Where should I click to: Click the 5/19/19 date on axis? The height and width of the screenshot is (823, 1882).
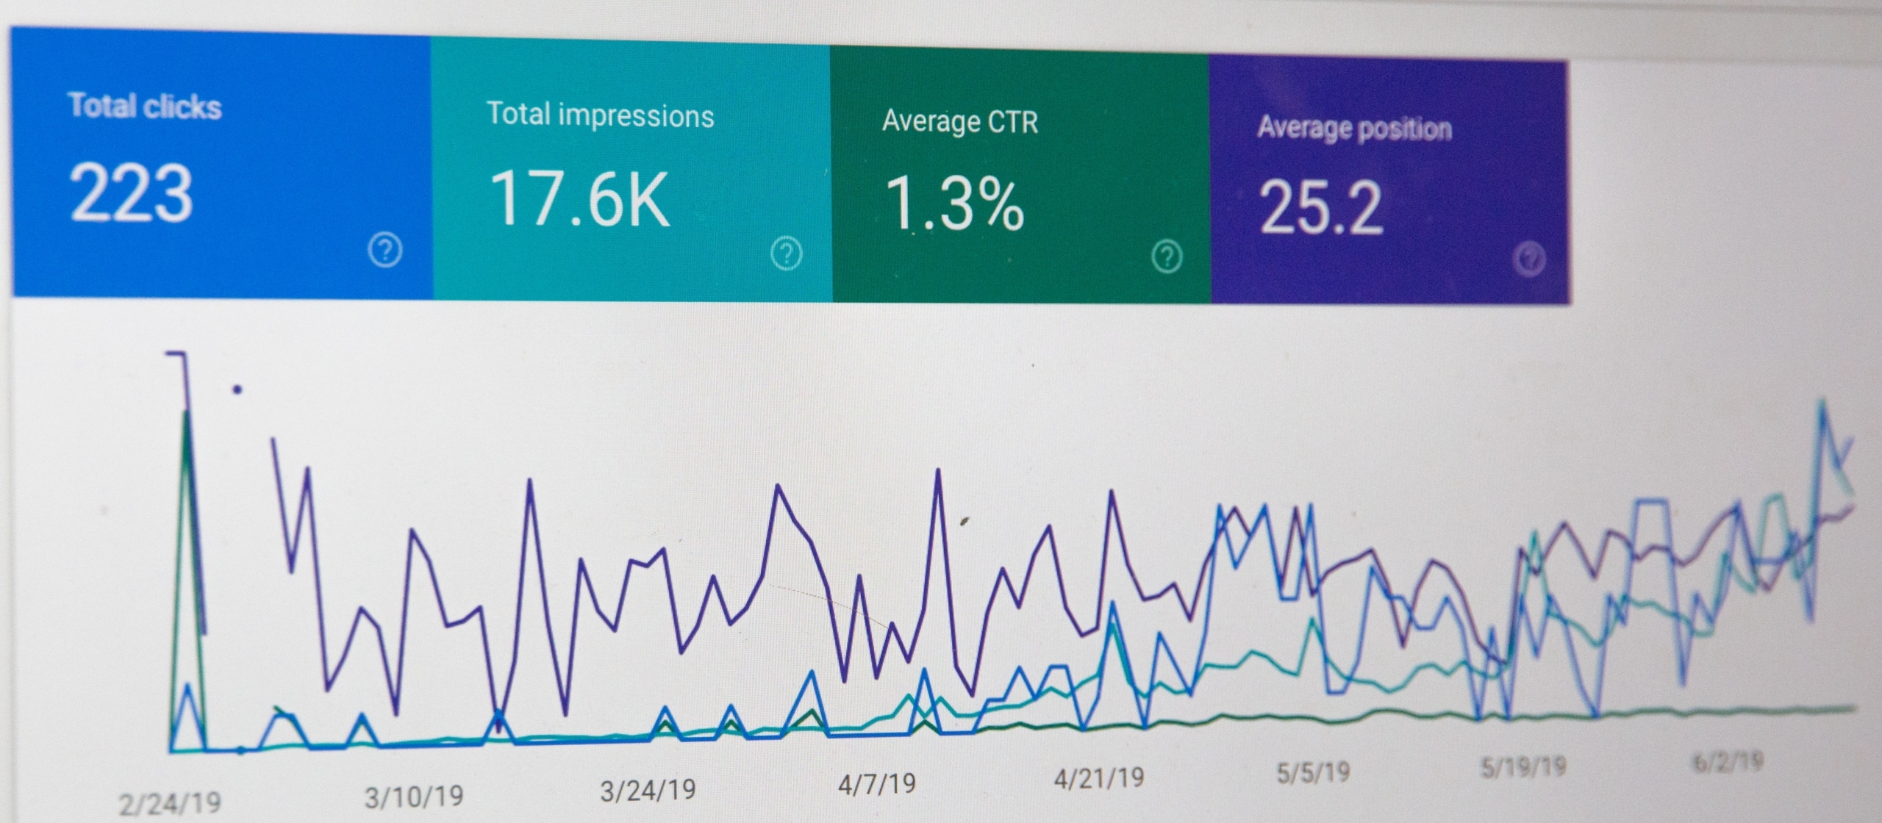pyautogui.click(x=1523, y=767)
